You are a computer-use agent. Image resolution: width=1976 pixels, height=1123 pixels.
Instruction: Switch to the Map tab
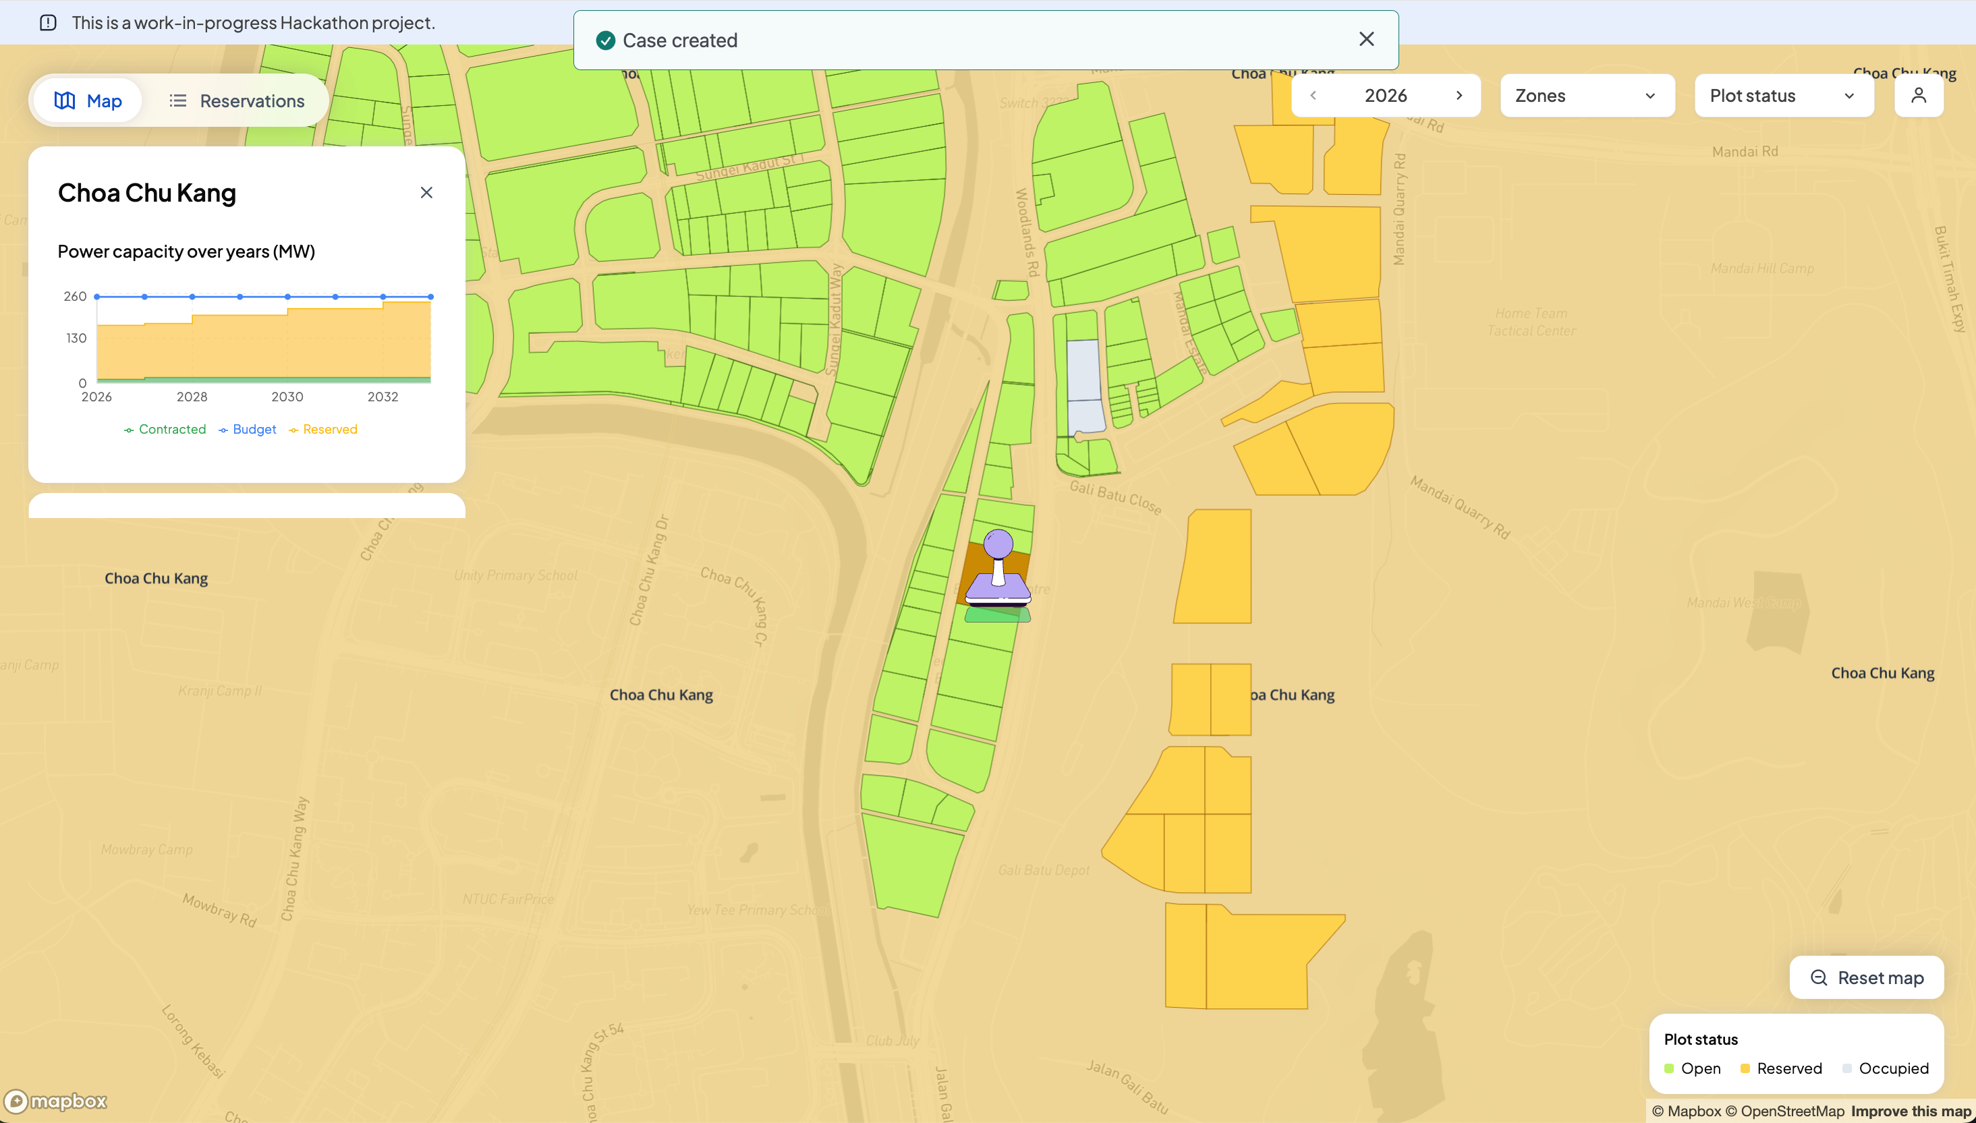[88, 100]
